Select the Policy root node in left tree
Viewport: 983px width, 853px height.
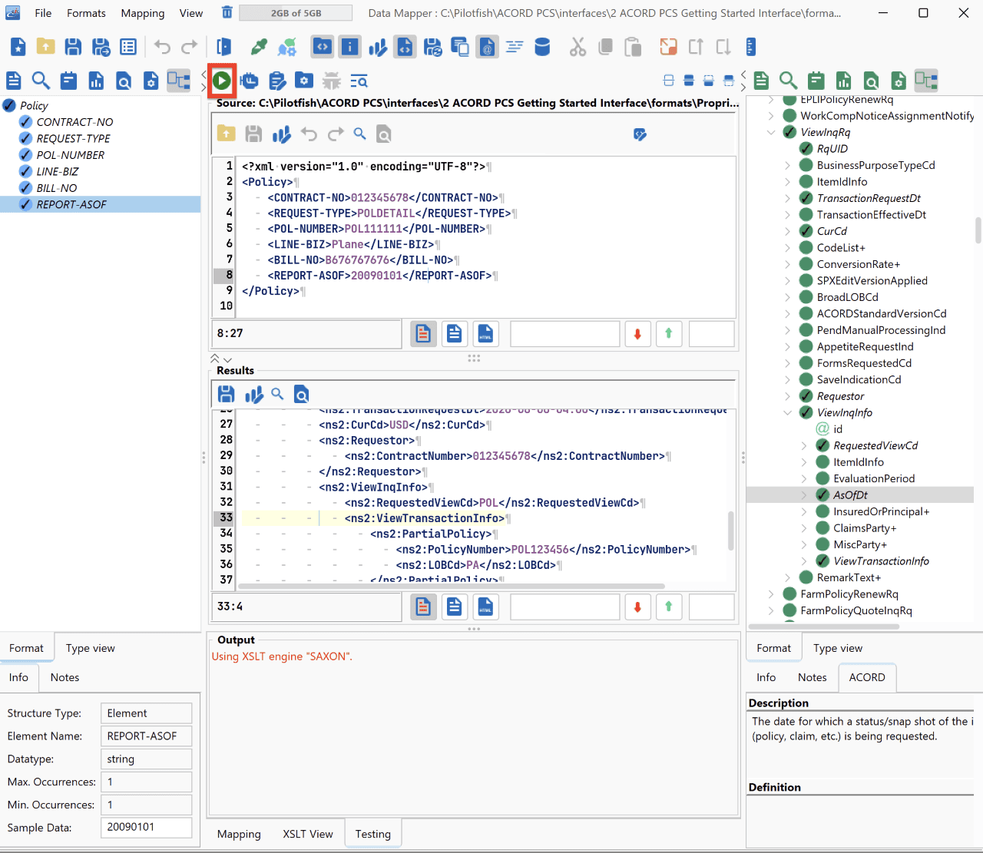pos(34,105)
